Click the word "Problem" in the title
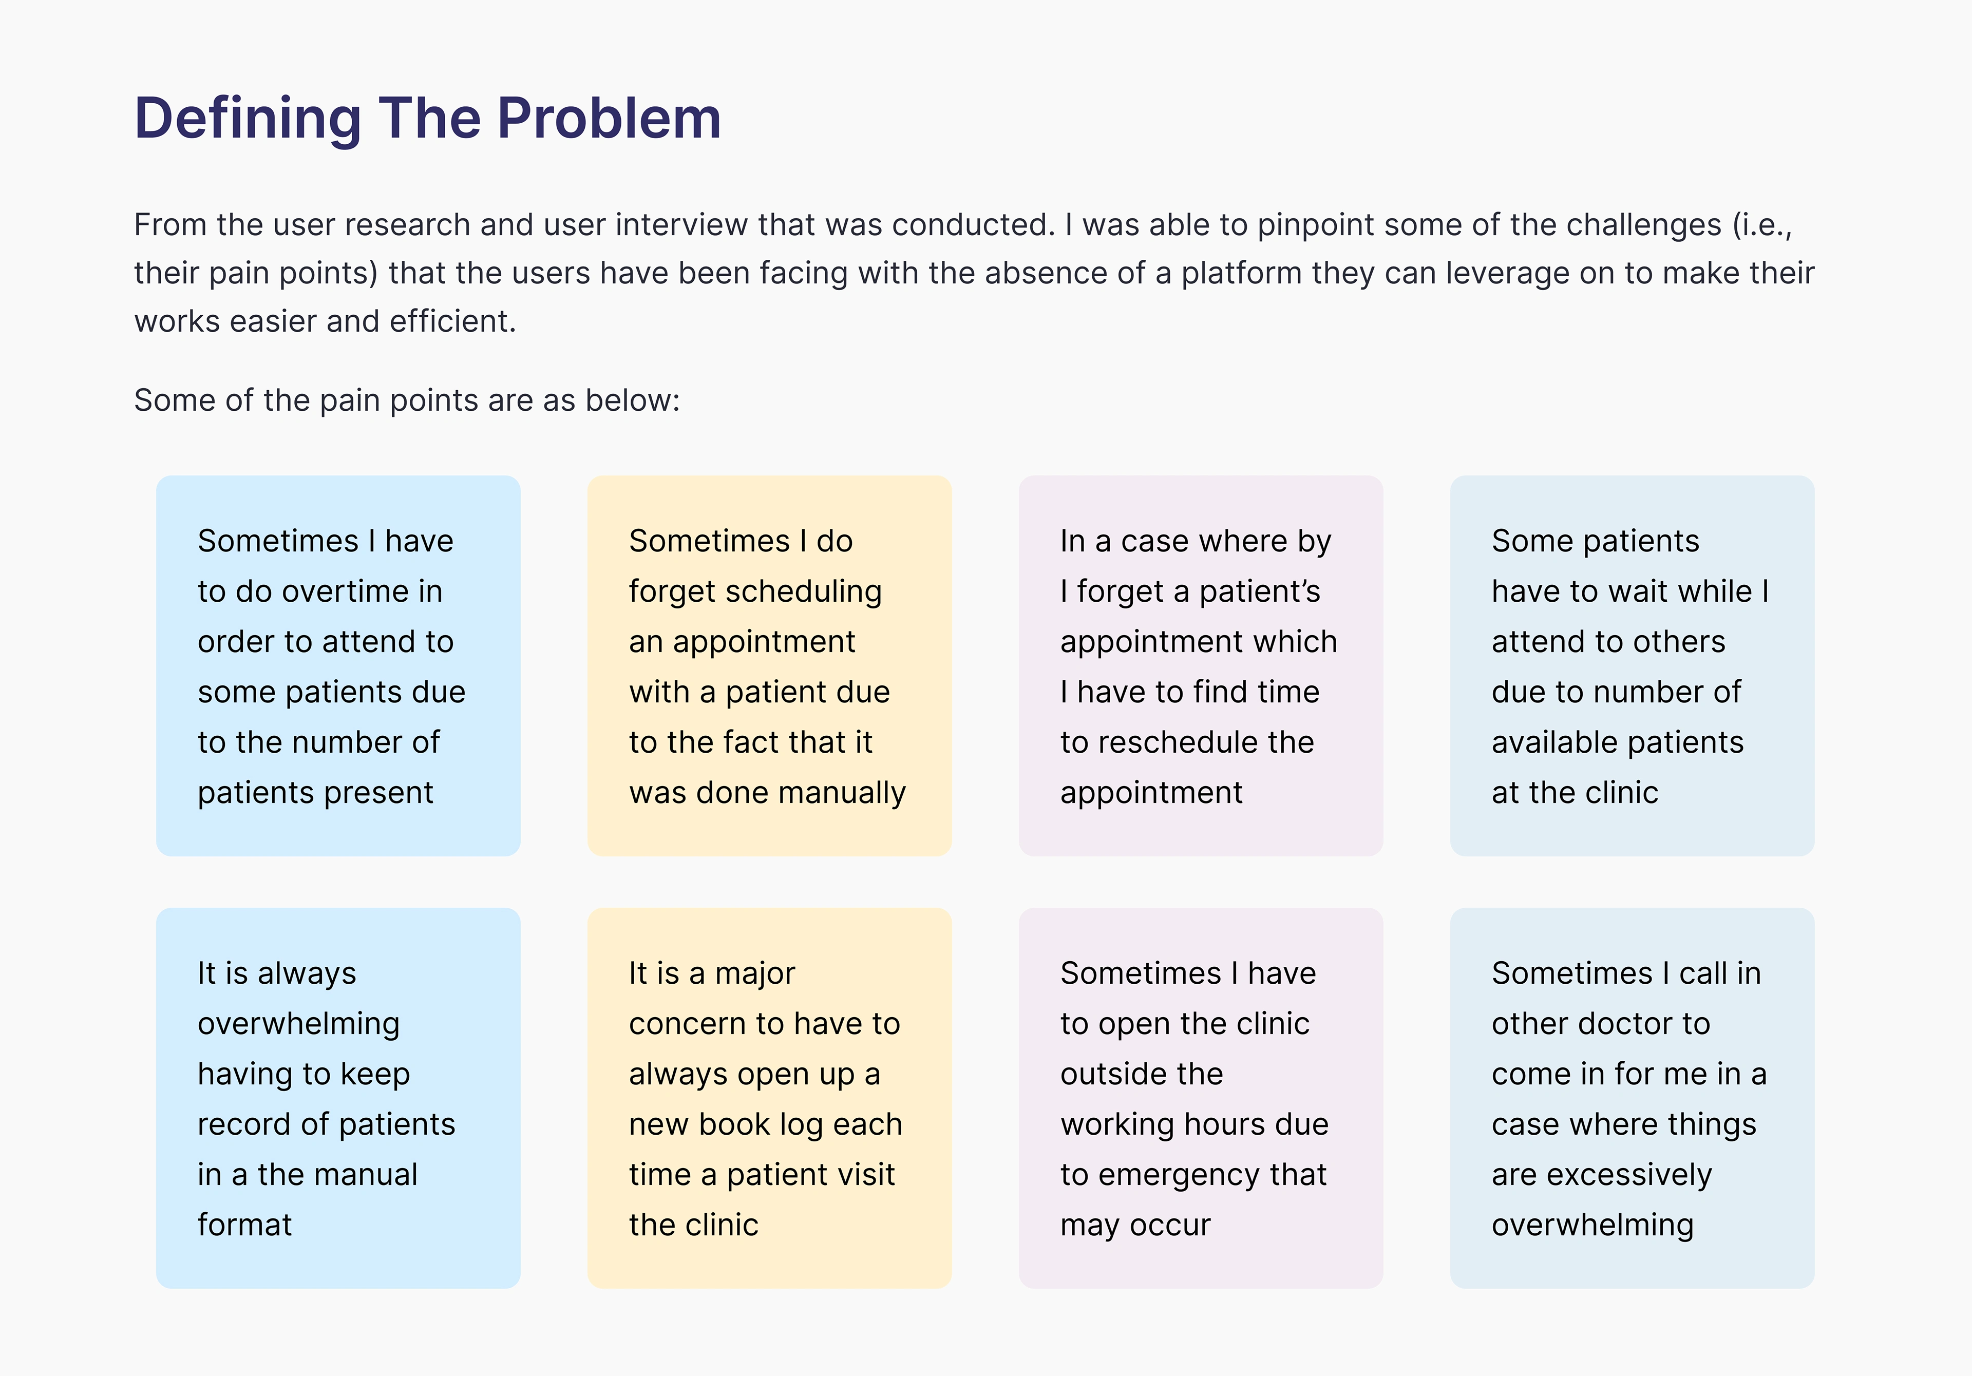The height and width of the screenshot is (1376, 1972). [609, 118]
